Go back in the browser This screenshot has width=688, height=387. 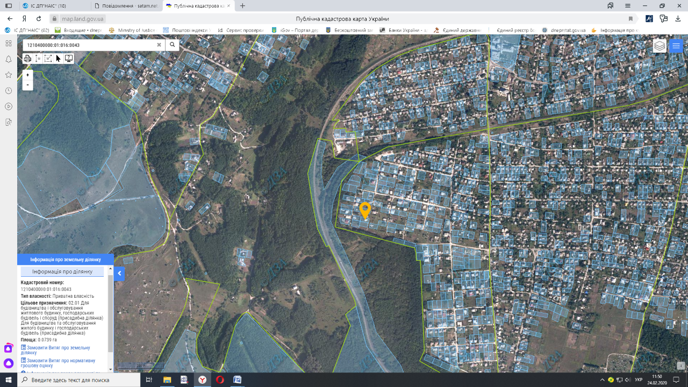pos(10,18)
